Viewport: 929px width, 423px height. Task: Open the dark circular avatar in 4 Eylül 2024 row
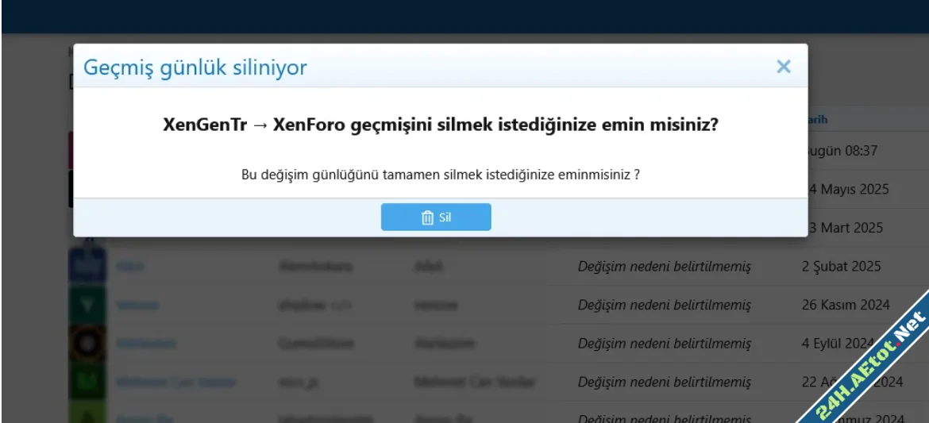(87, 343)
